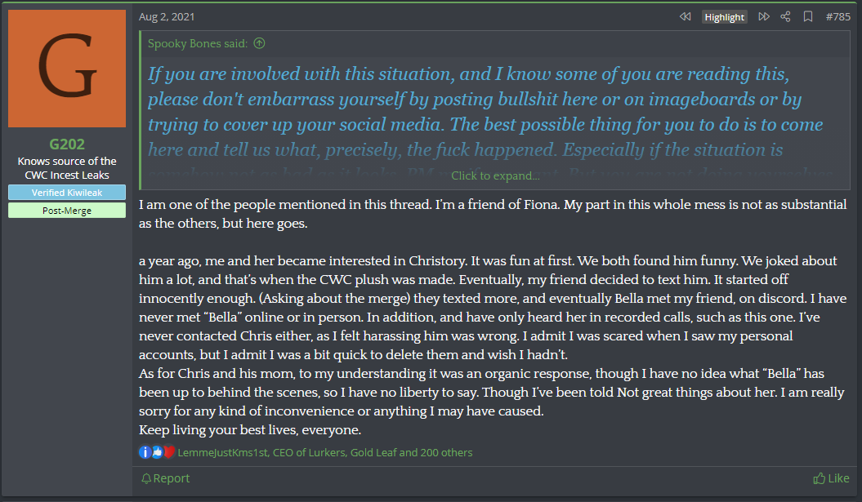Bookmark this post with the bookmark icon
The image size is (862, 502).
(x=808, y=16)
